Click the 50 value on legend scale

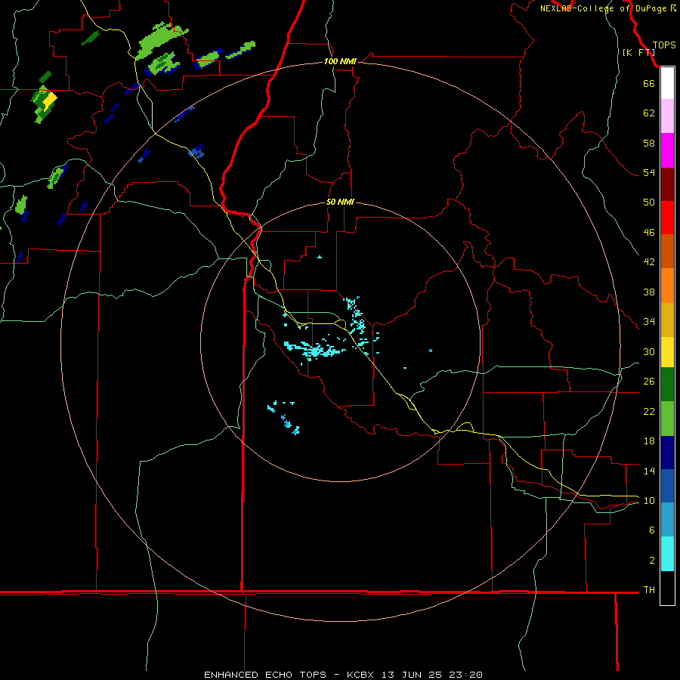pos(649,202)
